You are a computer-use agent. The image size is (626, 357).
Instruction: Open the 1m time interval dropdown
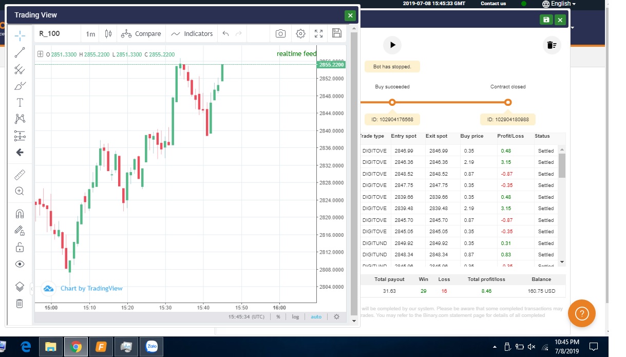tap(90, 34)
